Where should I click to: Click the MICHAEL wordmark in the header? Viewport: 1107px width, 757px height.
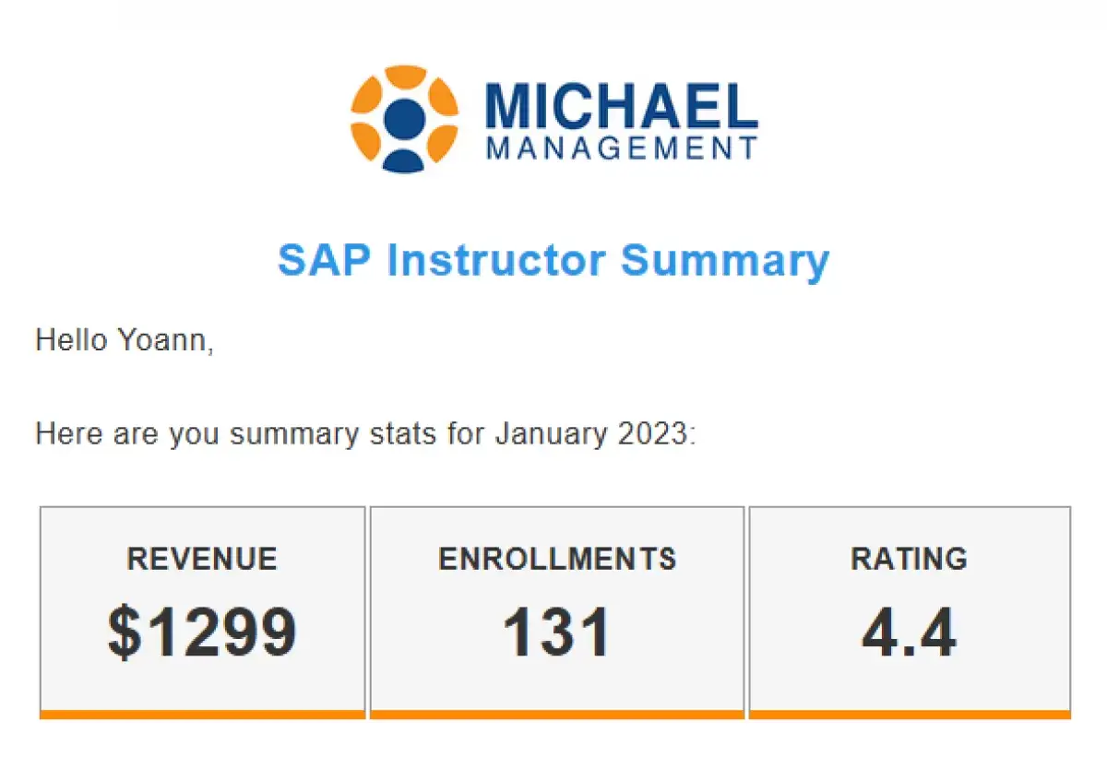click(x=621, y=106)
